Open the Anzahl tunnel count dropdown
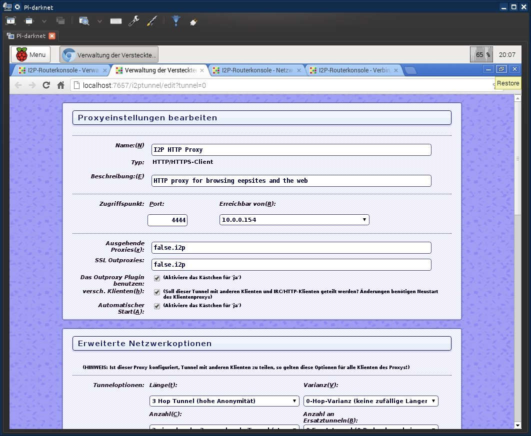The image size is (531, 436). [x=224, y=428]
